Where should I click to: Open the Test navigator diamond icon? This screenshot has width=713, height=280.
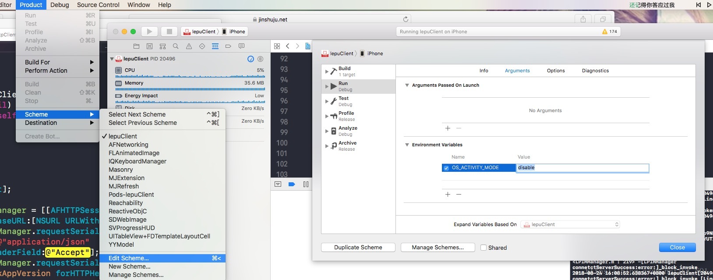tap(202, 46)
